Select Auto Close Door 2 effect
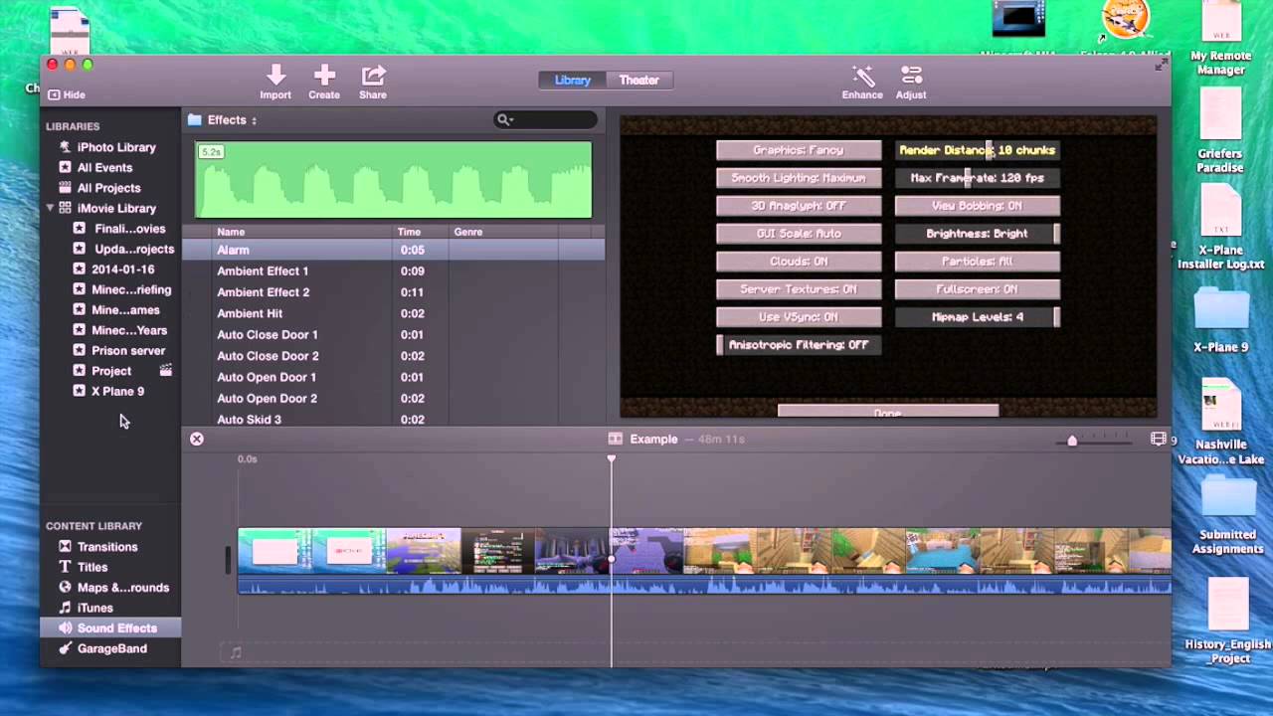The image size is (1273, 716). pos(393,356)
